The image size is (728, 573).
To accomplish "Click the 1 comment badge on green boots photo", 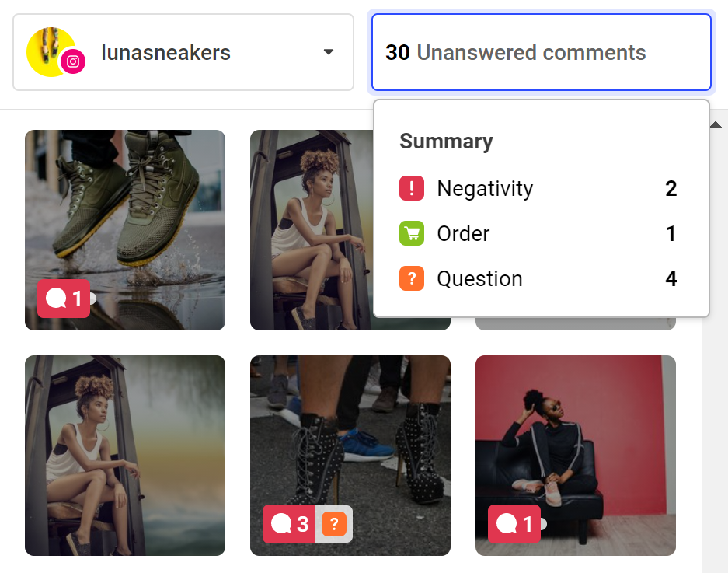I will pos(64,299).
